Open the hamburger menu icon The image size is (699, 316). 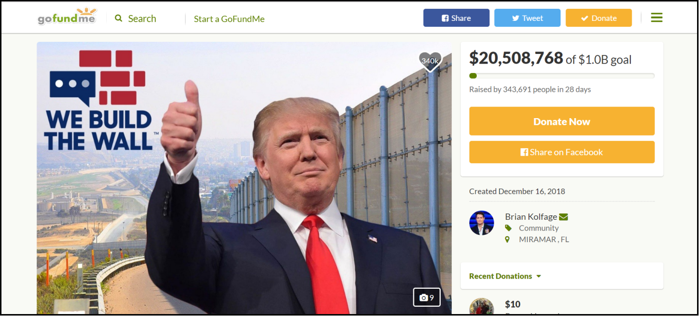point(657,18)
